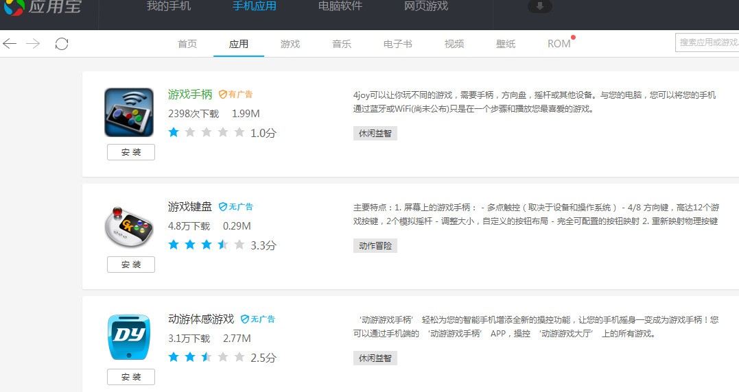
Task: Open the 应用 tab
Action: point(239,44)
